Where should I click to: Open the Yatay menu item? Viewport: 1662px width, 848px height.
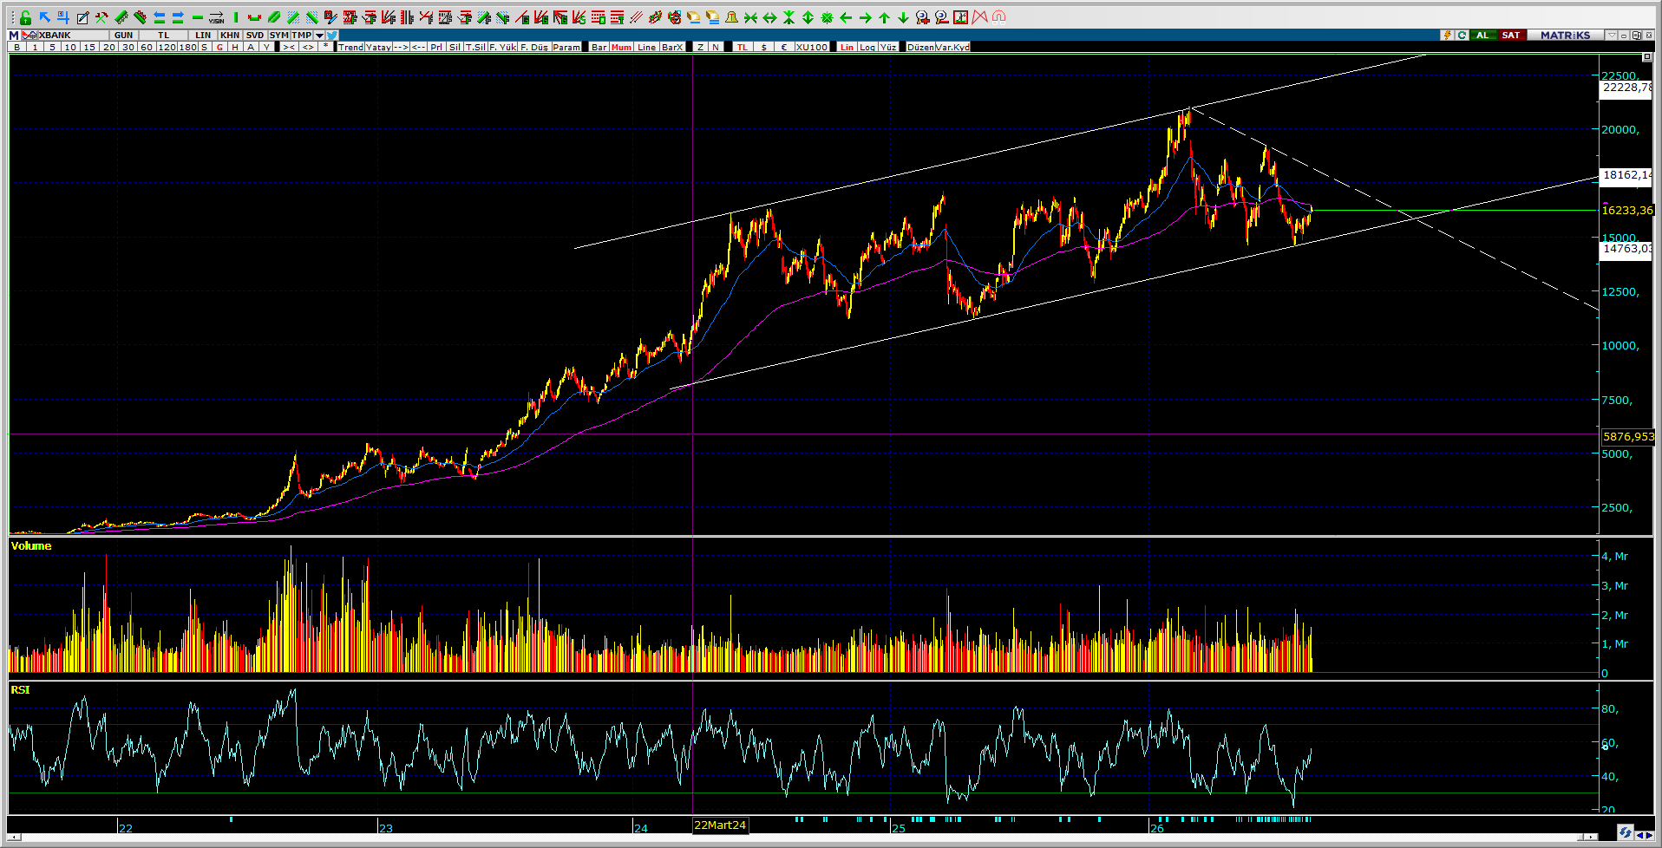378,47
